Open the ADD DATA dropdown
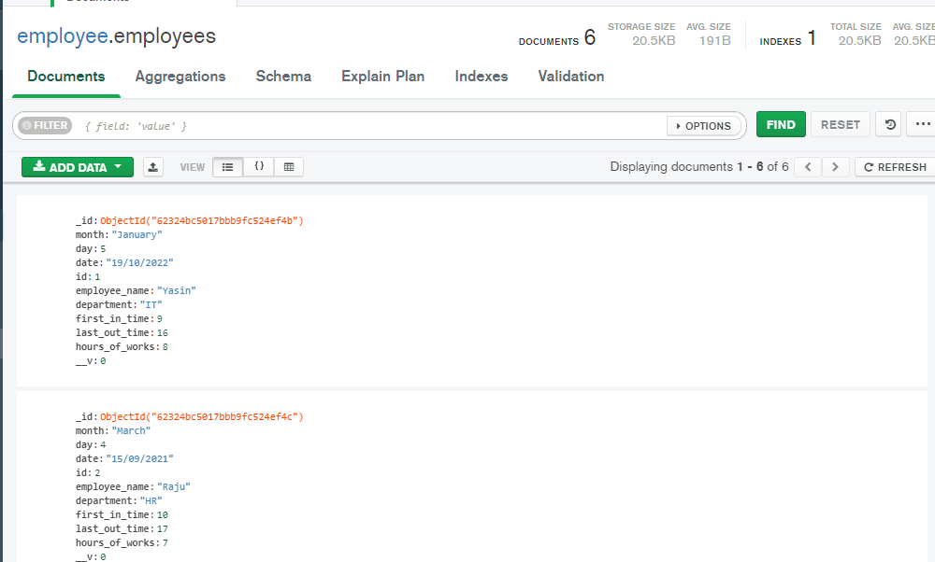The width and height of the screenshot is (935, 562). click(77, 166)
